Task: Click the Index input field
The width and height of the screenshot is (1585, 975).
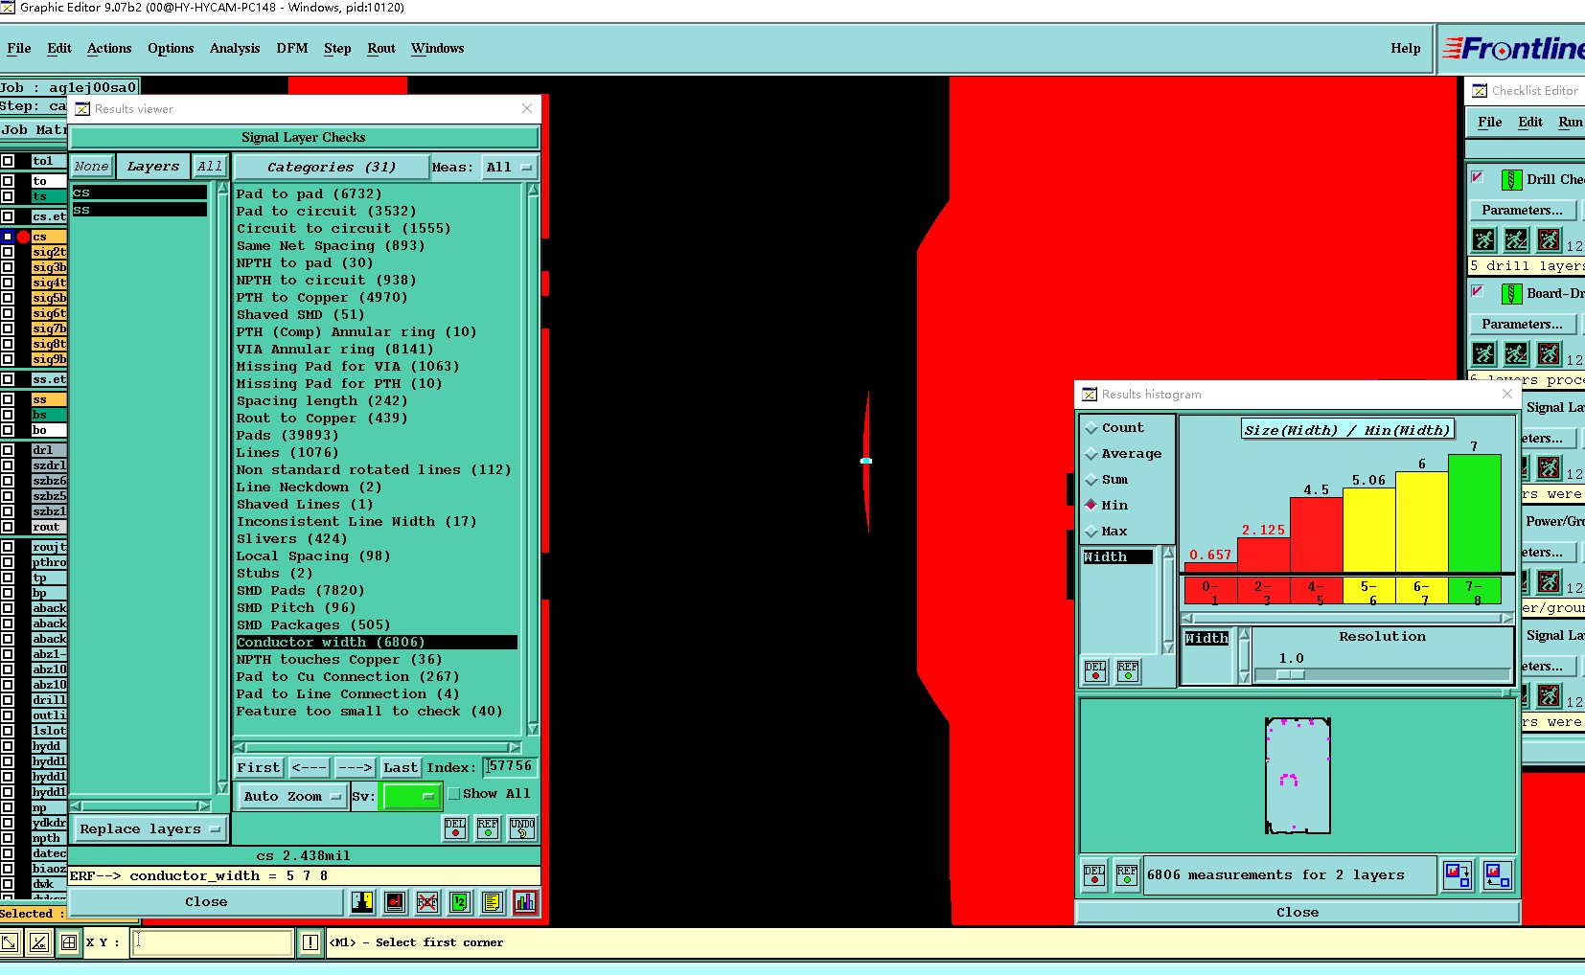Action: [510, 766]
